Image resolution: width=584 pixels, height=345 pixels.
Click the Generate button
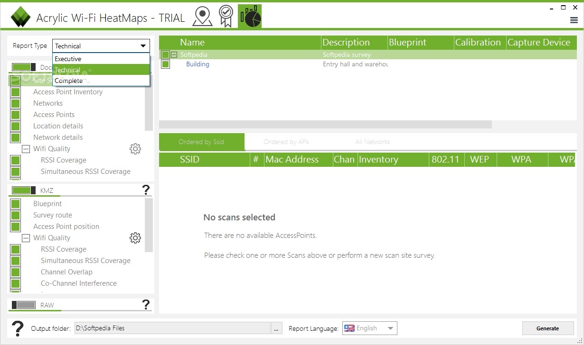[x=548, y=328]
